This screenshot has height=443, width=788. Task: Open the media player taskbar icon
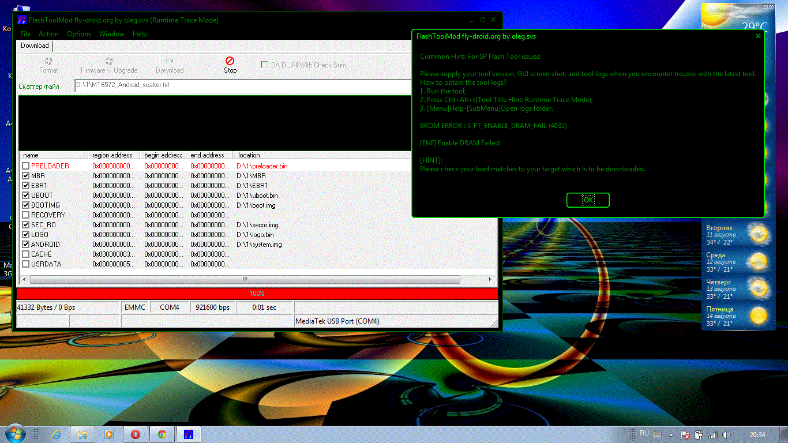tap(109, 434)
